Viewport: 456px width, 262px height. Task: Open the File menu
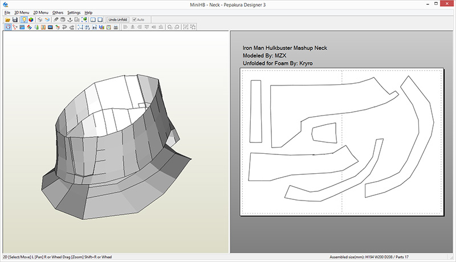[7, 13]
